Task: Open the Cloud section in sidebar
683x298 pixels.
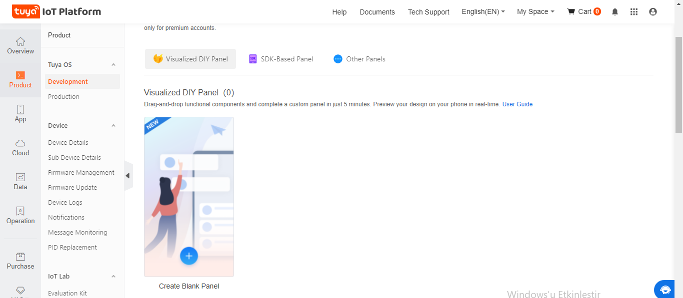Action: point(20,148)
